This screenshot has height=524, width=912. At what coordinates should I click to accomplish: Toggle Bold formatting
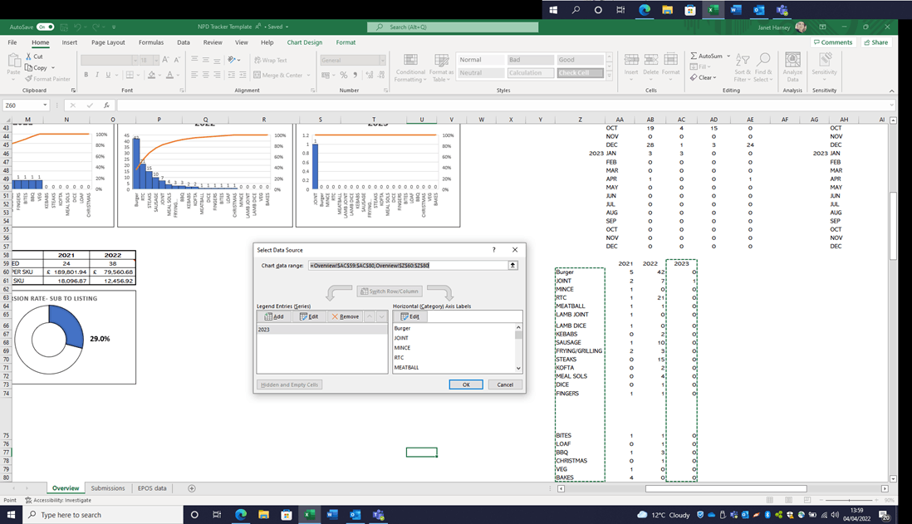[86, 75]
